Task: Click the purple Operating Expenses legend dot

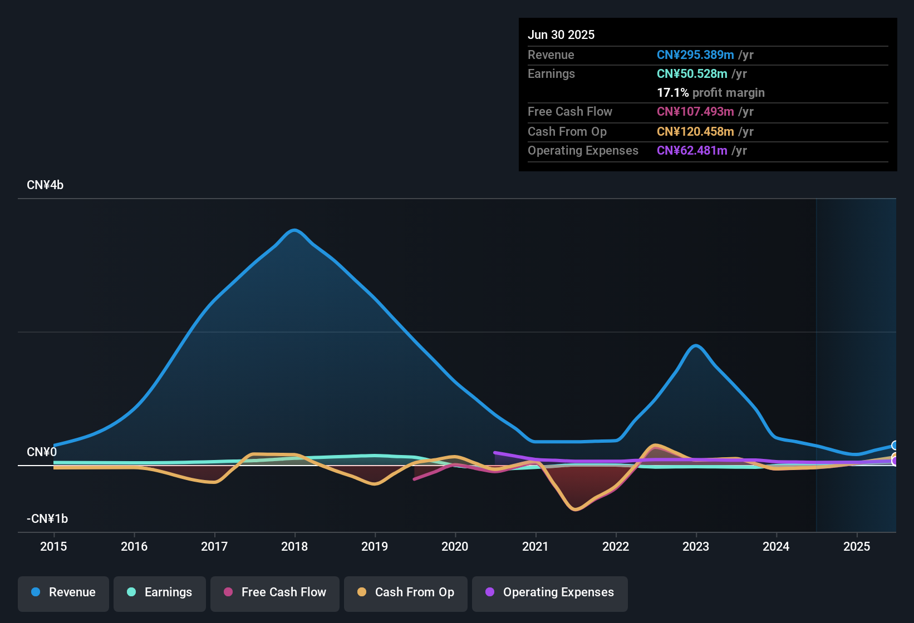Action: (x=490, y=592)
